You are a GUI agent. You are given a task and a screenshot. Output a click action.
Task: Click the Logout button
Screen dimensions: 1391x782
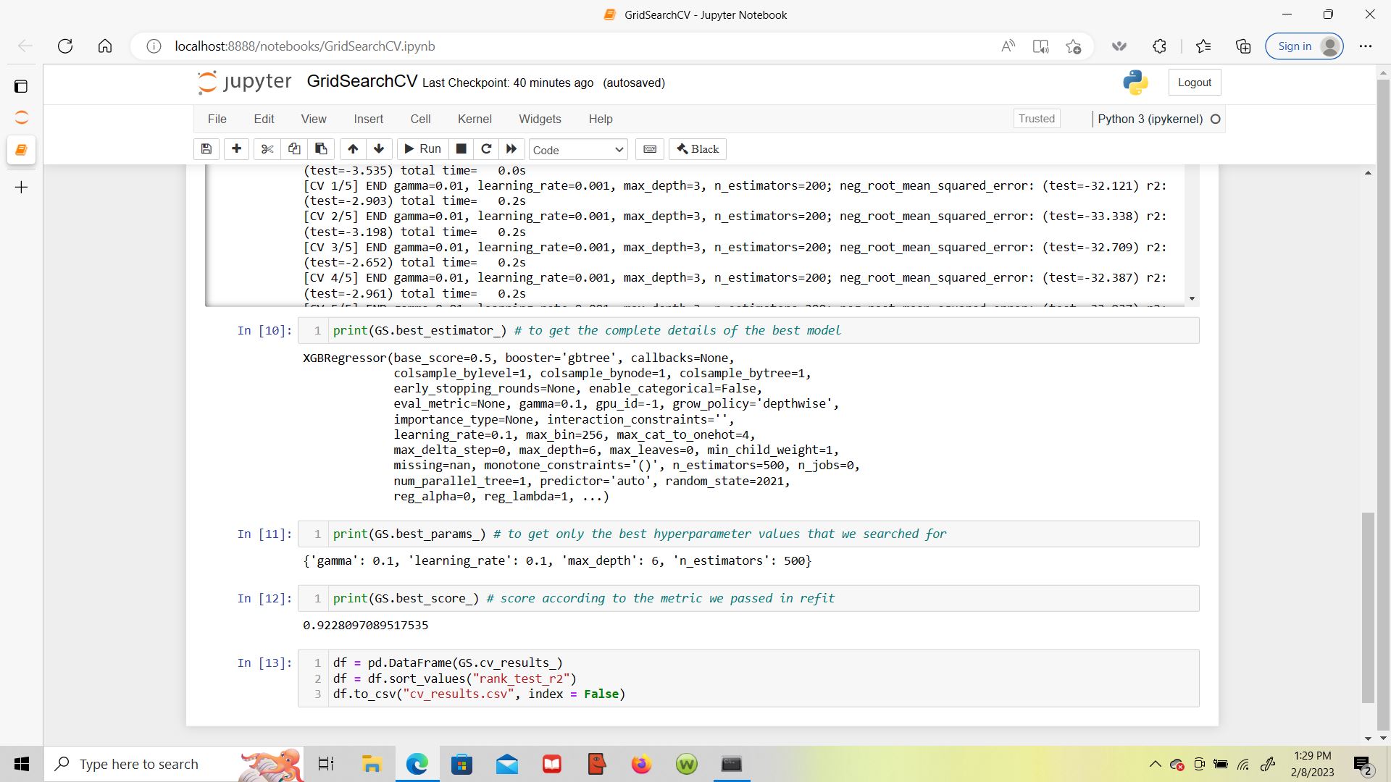[1194, 83]
